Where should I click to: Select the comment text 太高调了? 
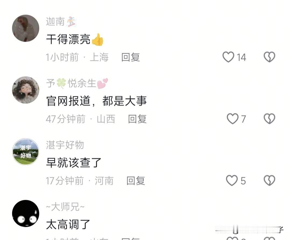68,224
